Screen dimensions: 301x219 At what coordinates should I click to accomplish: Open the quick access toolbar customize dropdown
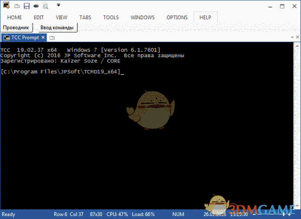(59, 5)
